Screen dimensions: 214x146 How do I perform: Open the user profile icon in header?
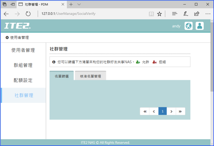pyautogui.click(x=200, y=26)
